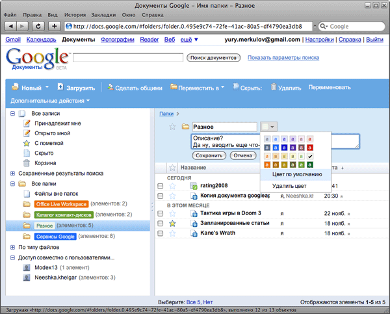Click the folder icon for Сервисы Google
The height and width of the screenshot is (314, 390).
(x=27, y=236)
